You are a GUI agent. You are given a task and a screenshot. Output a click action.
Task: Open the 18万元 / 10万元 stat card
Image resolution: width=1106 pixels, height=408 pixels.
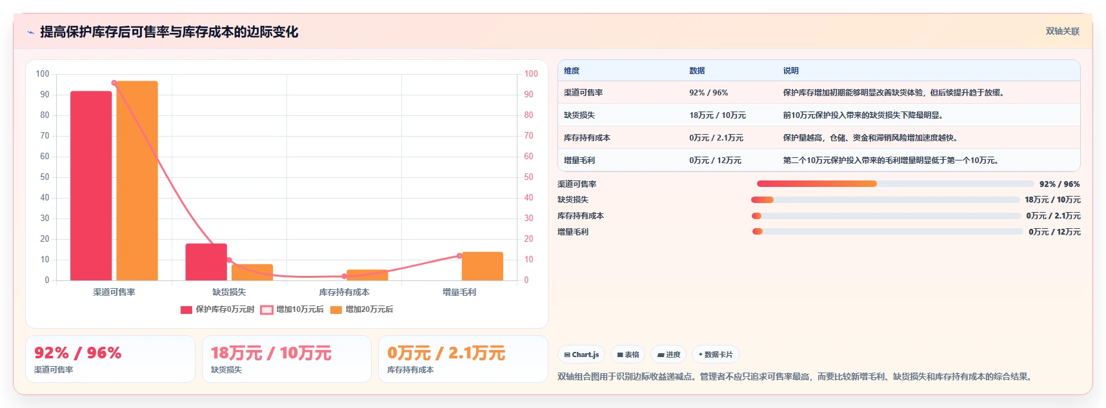click(x=287, y=359)
